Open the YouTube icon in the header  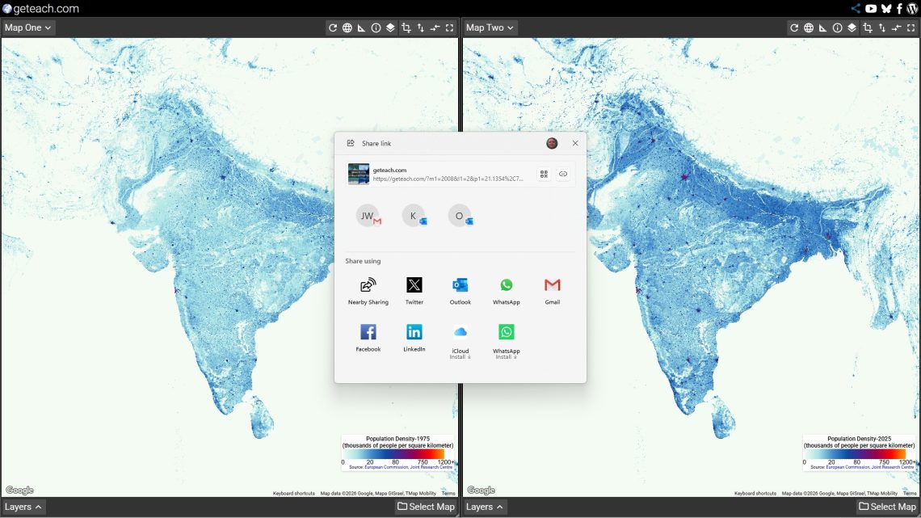(x=871, y=9)
